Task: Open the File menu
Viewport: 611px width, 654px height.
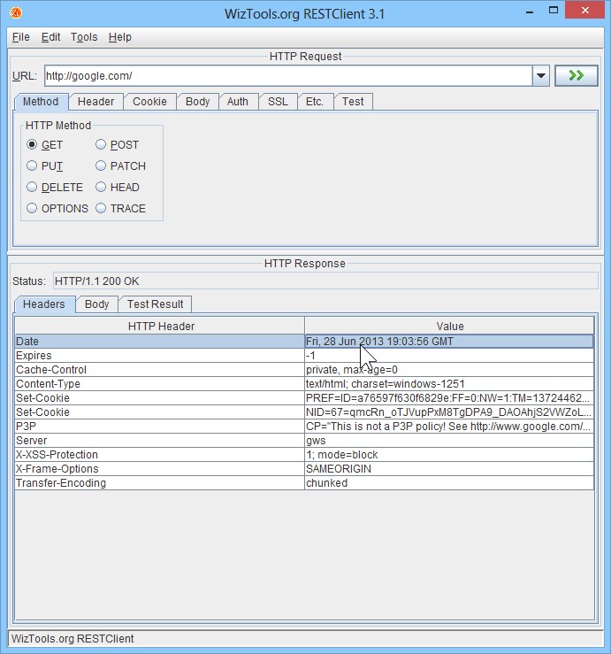Action: (x=20, y=37)
